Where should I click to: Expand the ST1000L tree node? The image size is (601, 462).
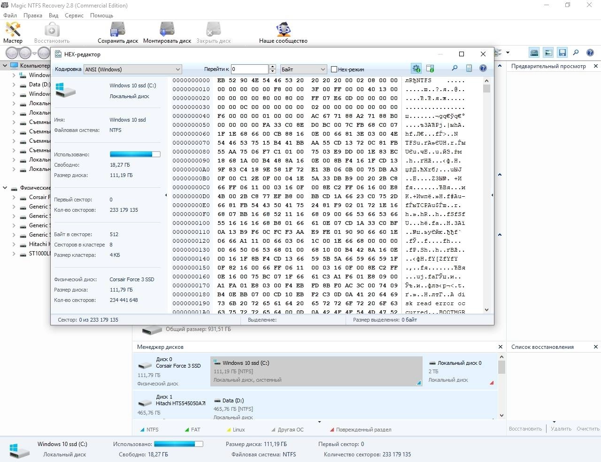tap(14, 254)
